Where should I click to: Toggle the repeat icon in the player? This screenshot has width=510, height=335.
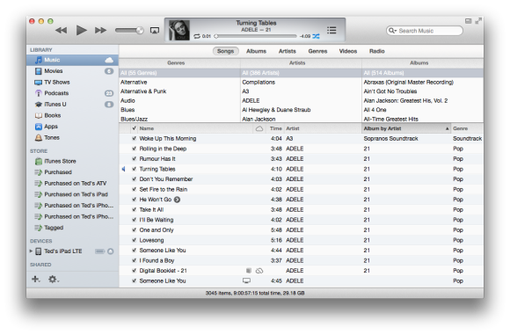pyautogui.click(x=197, y=36)
